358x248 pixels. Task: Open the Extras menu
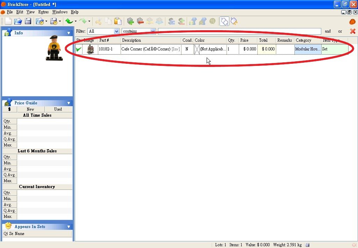[x=43, y=12]
